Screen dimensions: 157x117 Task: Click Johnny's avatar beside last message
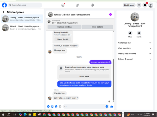pyautogui.click(x=50, y=98)
